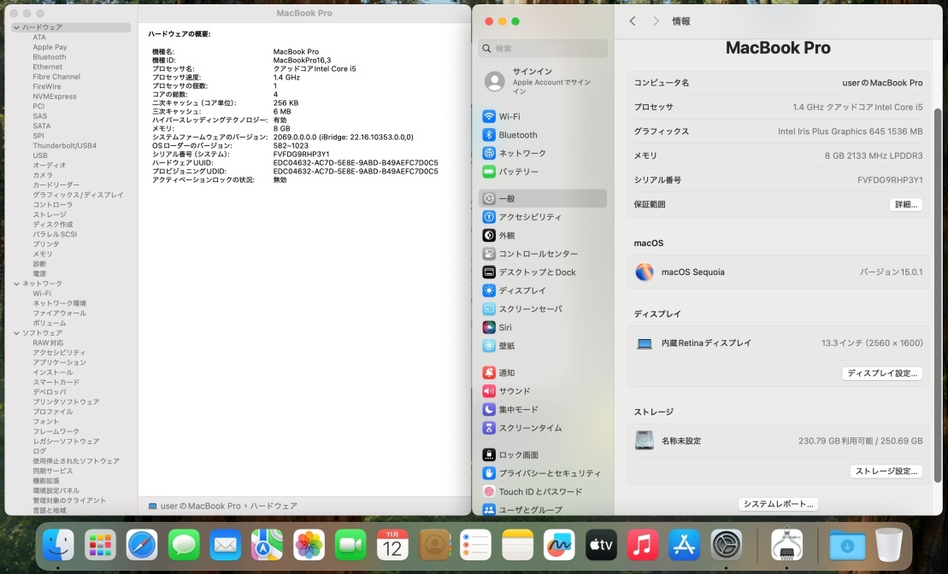Open Mail app in the Dock

226,545
